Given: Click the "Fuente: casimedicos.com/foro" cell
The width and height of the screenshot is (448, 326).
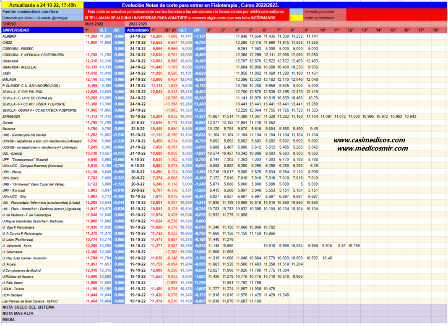Looking at the screenshot, I should pyautogui.click(x=42, y=12).
